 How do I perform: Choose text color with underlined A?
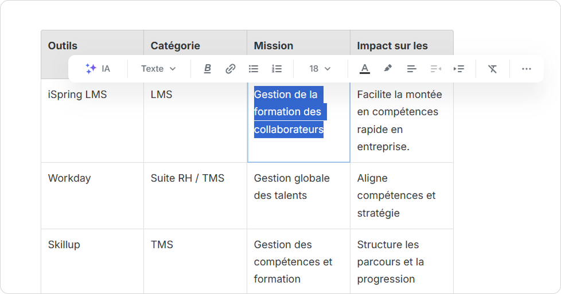click(x=365, y=69)
